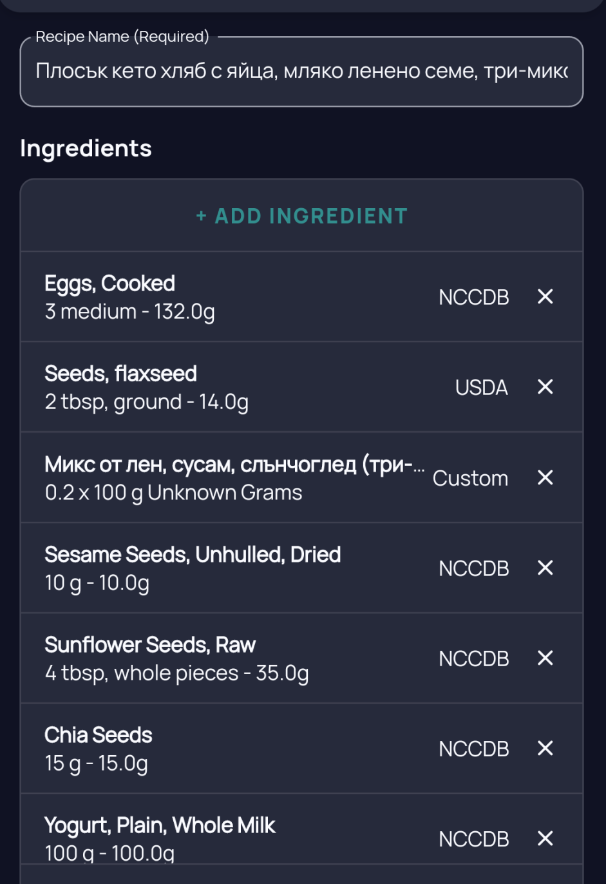606x884 pixels.
Task: Click the Custom source label
Action: point(470,479)
